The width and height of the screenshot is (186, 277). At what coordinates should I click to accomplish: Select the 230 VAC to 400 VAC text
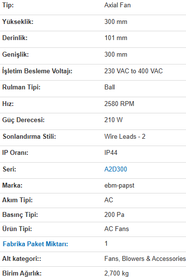pyautogui.click(x=133, y=71)
